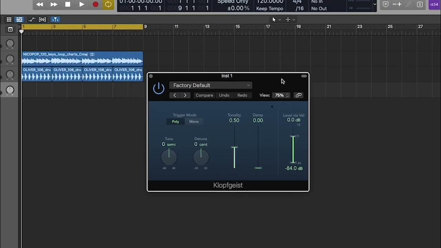This screenshot has height=248, width=441.
Task: Open the View 75% size dropdown
Action: 281,95
